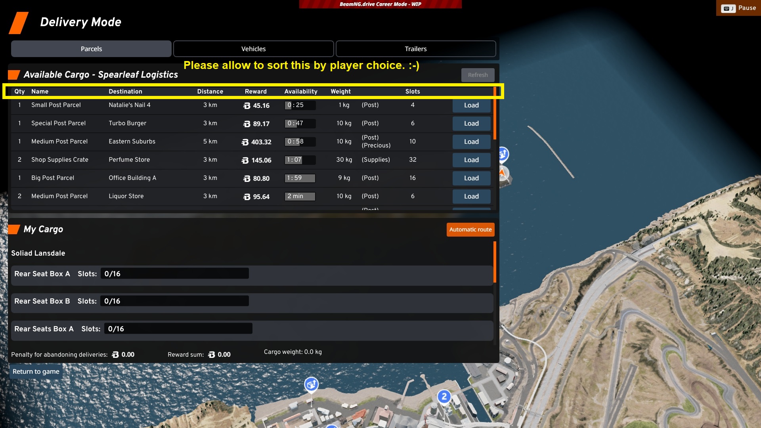Click the parcel drop-off map marker near the shoreline
The image size is (761, 428).
click(x=312, y=384)
